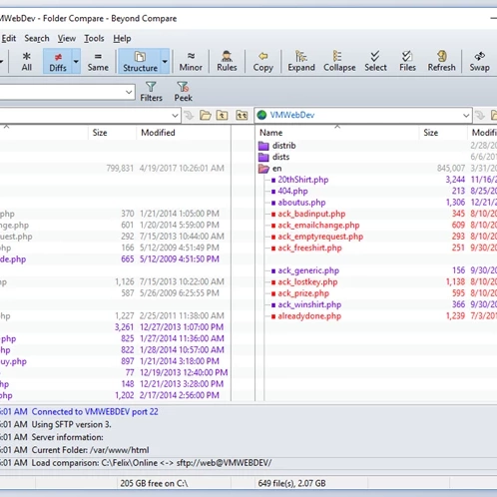Collapse all folders using Collapse button
The height and width of the screenshot is (497, 497).
point(339,61)
